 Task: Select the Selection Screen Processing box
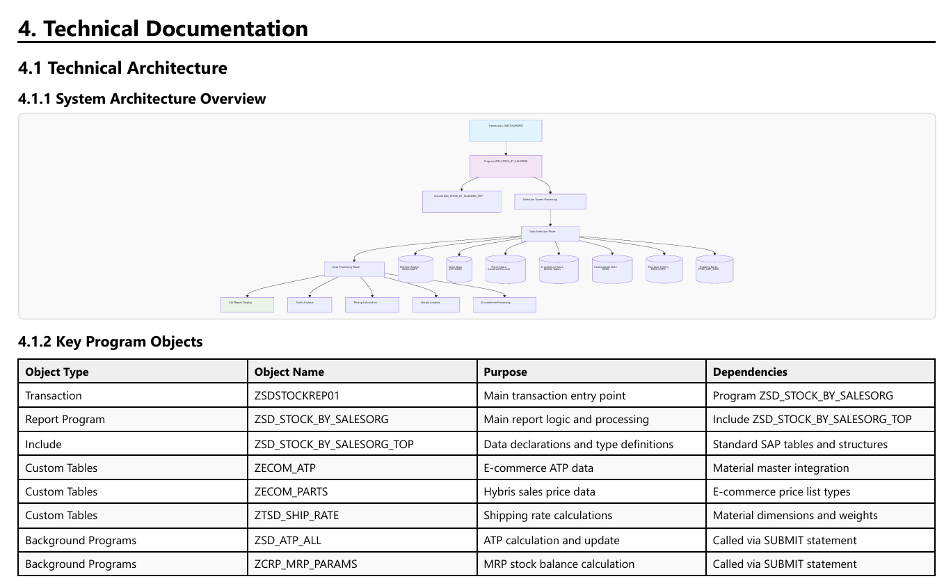pyautogui.click(x=550, y=201)
